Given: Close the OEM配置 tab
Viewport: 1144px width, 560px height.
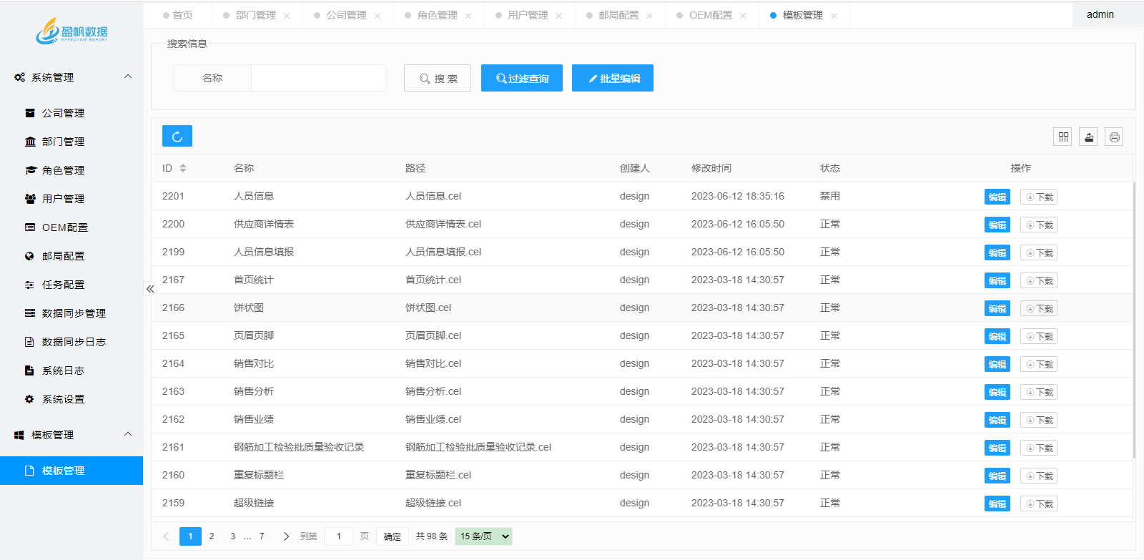Looking at the screenshot, I should [x=744, y=16].
